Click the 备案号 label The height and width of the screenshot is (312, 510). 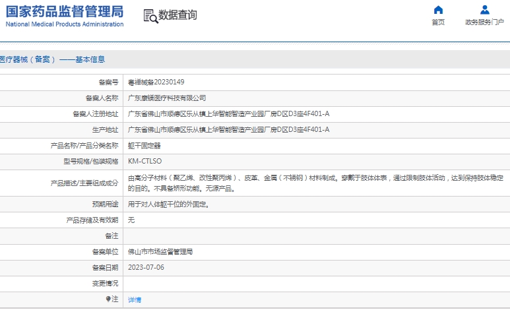tap(109, 82)
